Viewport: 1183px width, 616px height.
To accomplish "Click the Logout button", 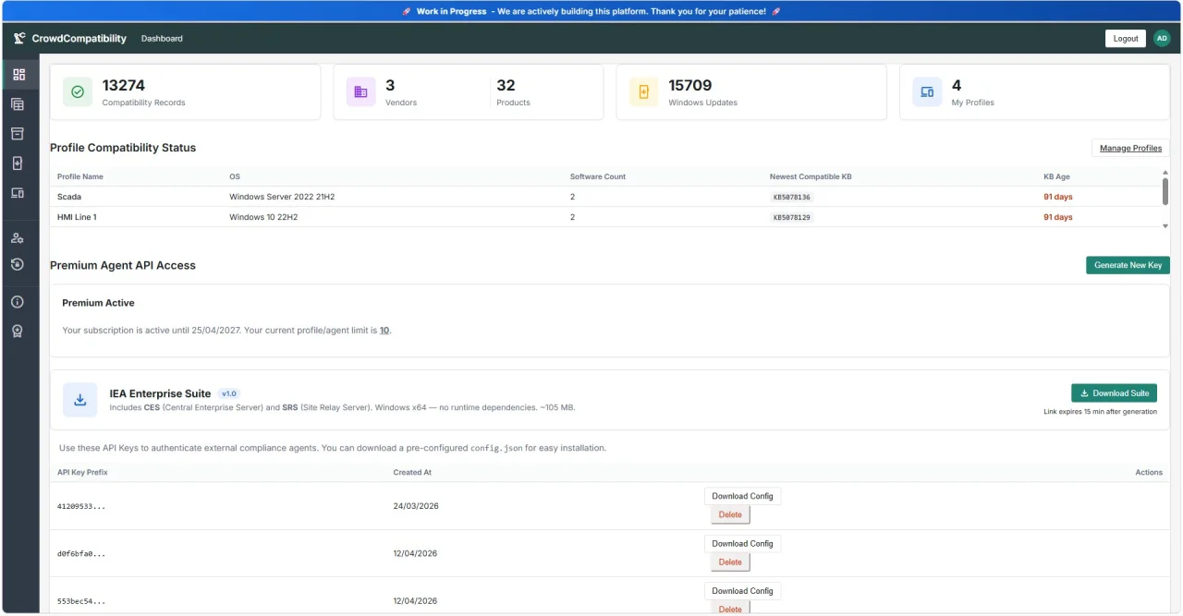I will (x=1126, y=39).
